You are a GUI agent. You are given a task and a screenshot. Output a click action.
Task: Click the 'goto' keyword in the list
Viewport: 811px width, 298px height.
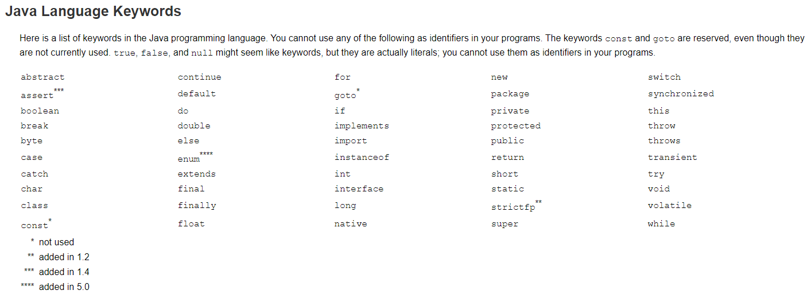(345, 96)
